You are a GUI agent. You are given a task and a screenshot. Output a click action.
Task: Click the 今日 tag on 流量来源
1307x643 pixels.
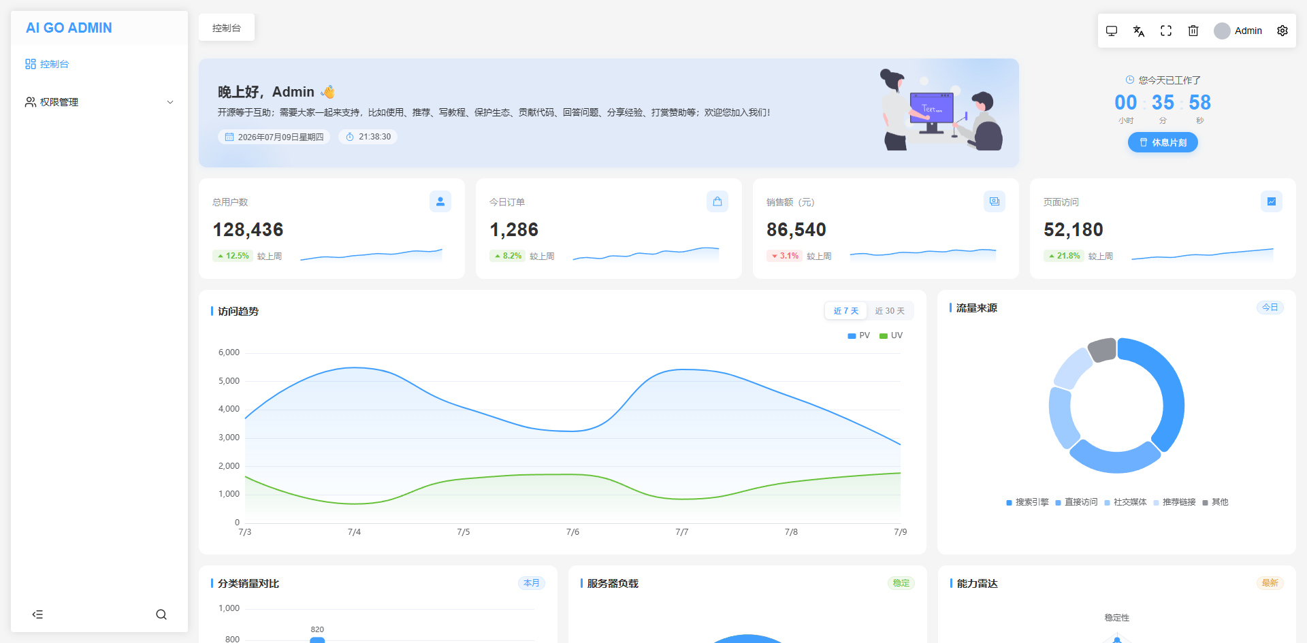pos(1270,308)
